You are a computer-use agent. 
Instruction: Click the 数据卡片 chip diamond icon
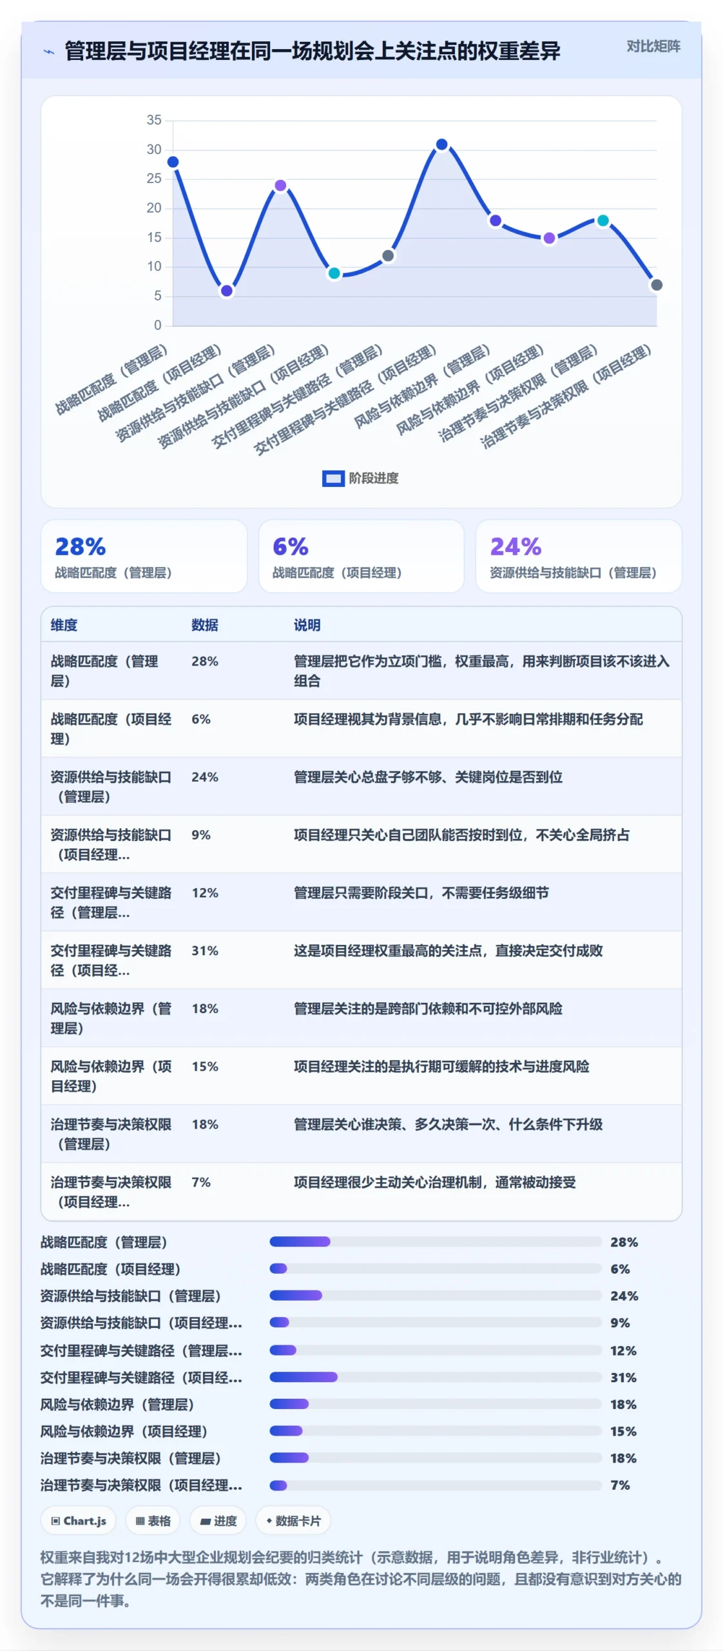269,1521
